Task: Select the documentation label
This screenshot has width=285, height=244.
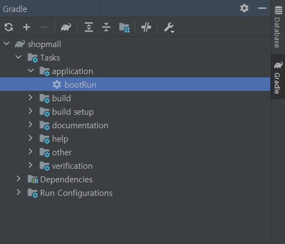Action: tap(80, 126)
